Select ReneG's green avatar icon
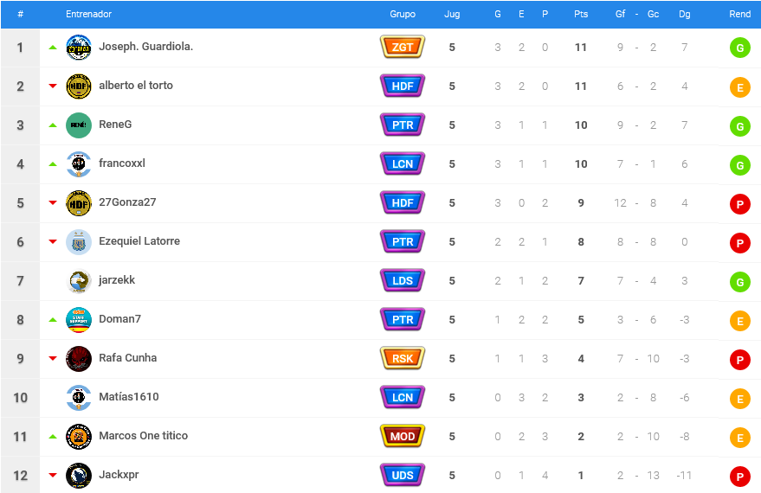 (x=79, y=125)
